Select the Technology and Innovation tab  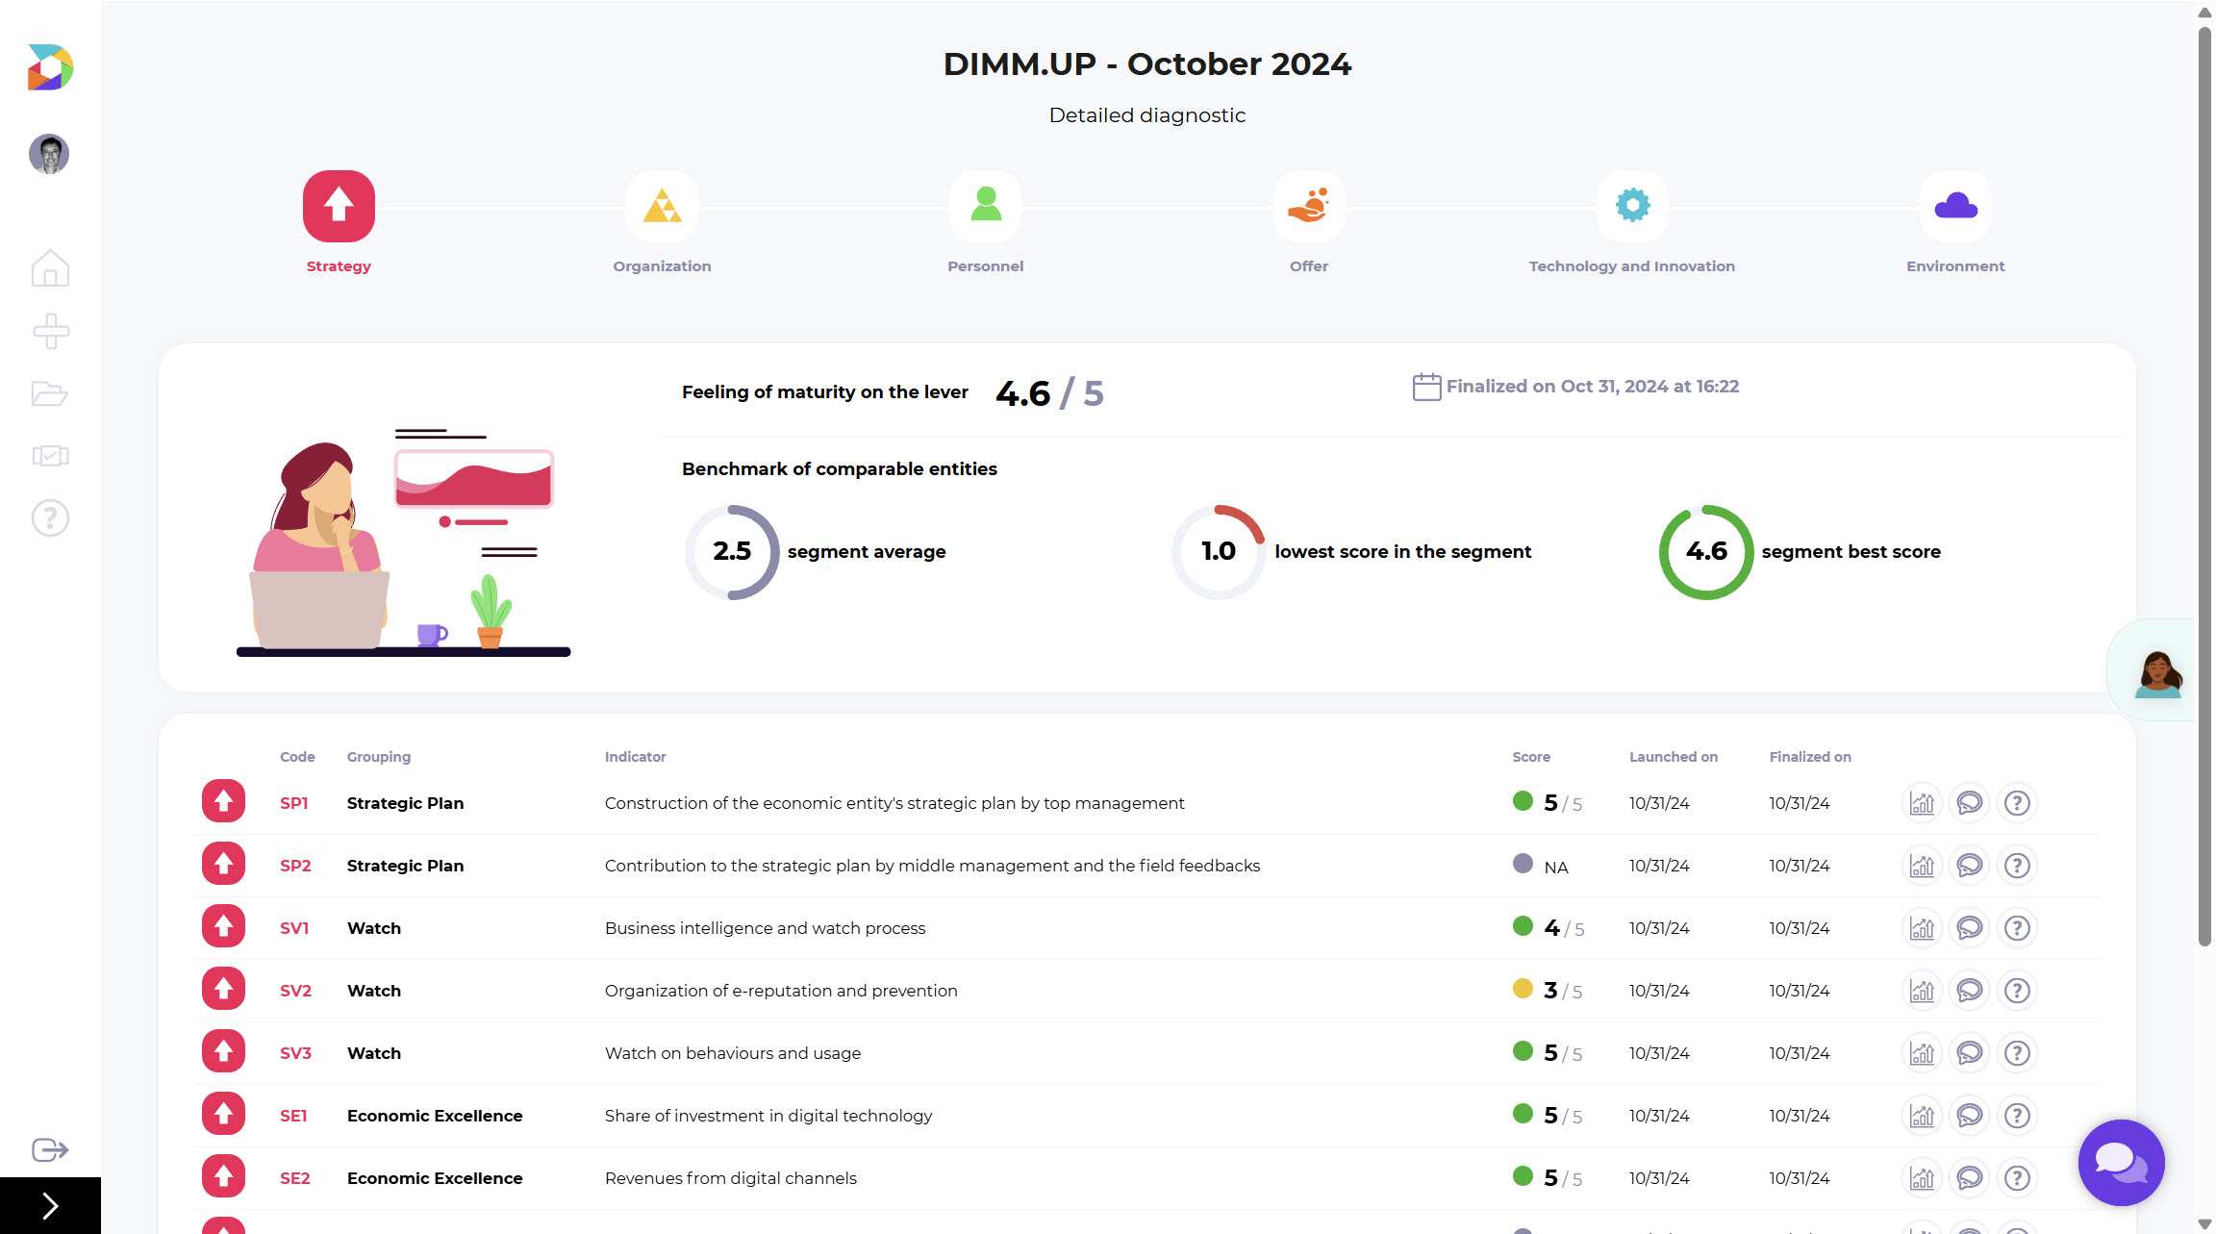[1632, 206]
